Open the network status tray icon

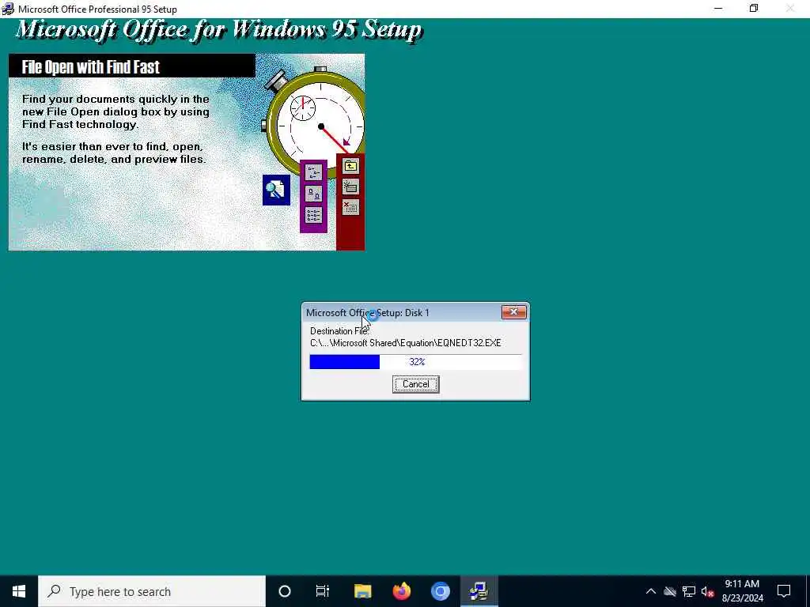tap(689, 591)
